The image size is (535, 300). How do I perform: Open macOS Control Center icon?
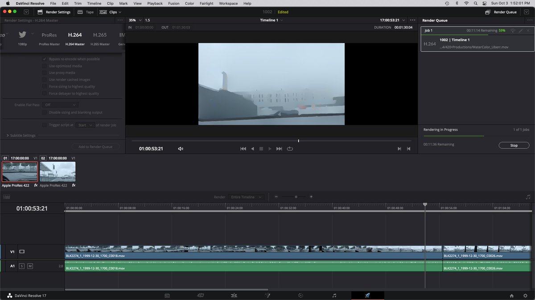tap(485, 3)
